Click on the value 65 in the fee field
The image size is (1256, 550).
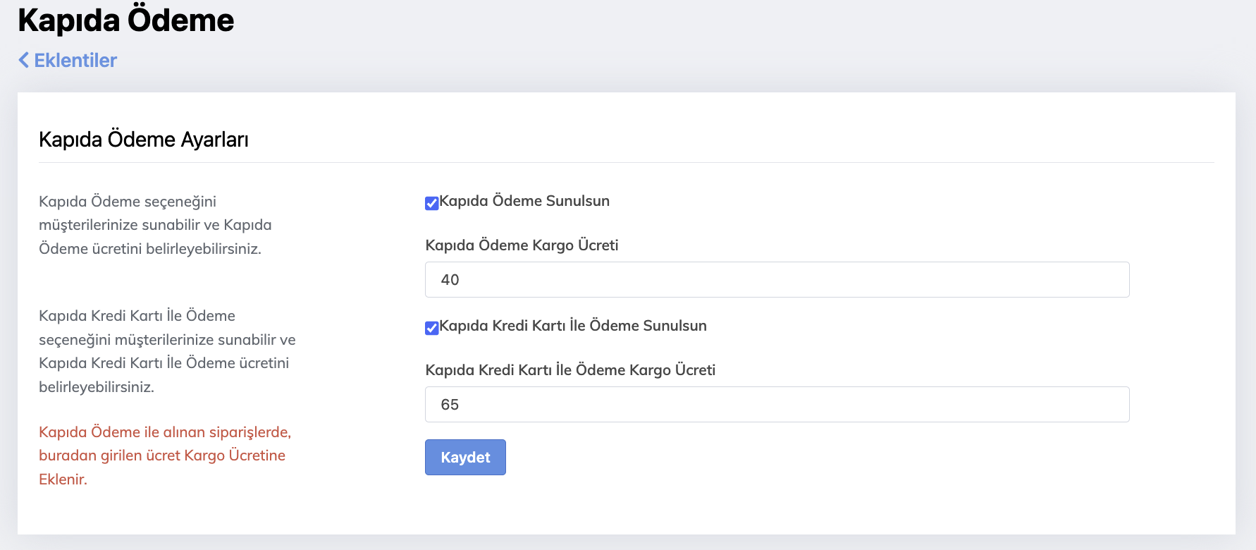pos(450,405)
